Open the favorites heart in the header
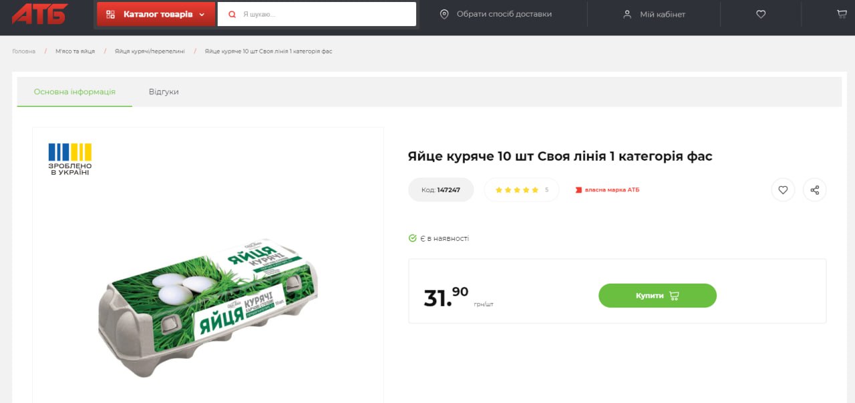The image size is (855, 403). pos(761,14)
